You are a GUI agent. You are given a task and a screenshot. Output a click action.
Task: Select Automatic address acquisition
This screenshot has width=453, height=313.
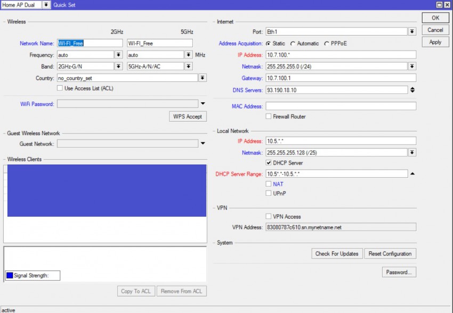pos(293,44)
